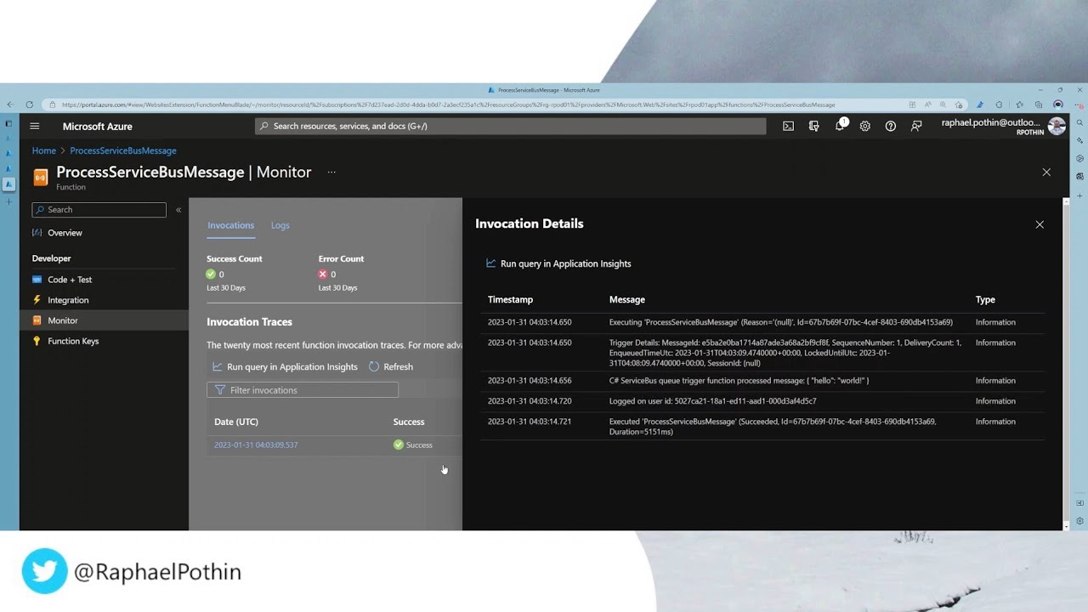Open new tab with plus in Edge vertical tabs
Viewport: 1088px width, 612px height.
click(8, 201)
